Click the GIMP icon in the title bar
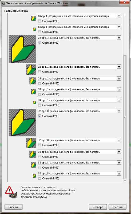The width and height of the screenshot is (131, 214). (3, 3)
